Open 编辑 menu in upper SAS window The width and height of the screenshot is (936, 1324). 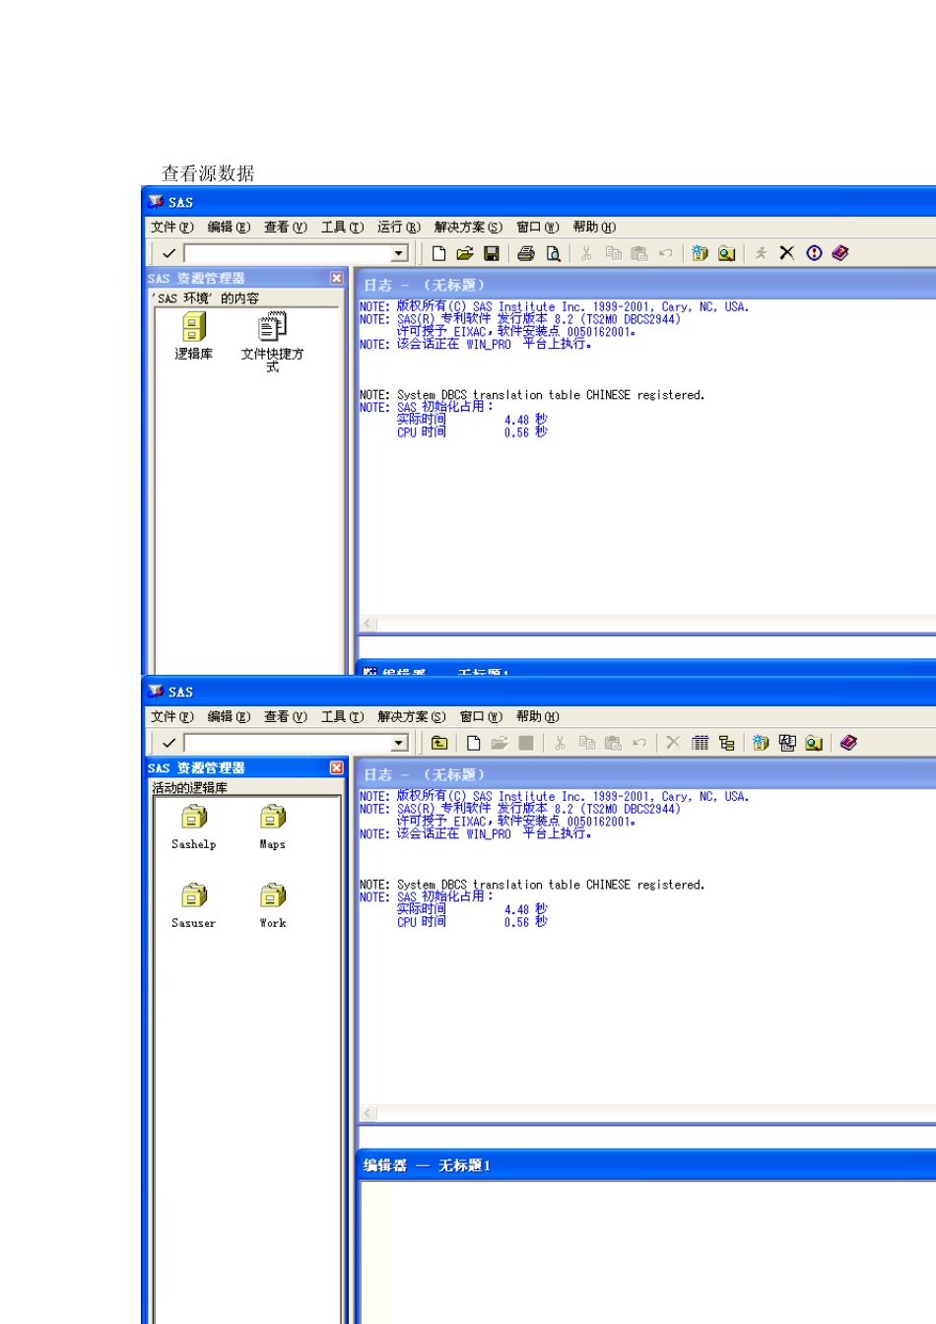229,228
